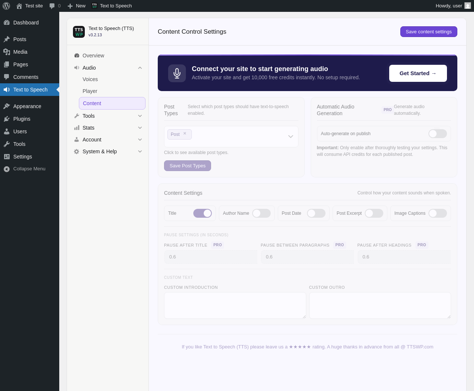
Task: Click the Save content settings button
Action: click(429, 32)
